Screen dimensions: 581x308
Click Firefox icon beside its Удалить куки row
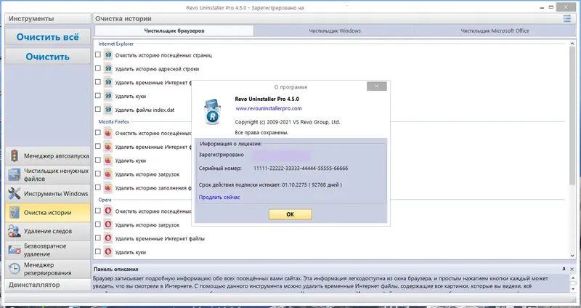[107, 160]
